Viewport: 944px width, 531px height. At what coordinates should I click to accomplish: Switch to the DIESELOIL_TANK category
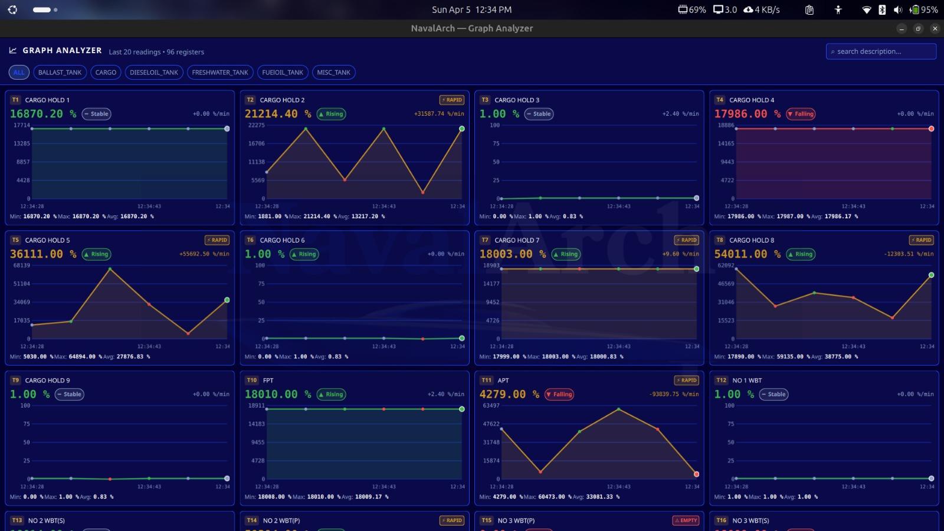(x=153, y=72)
